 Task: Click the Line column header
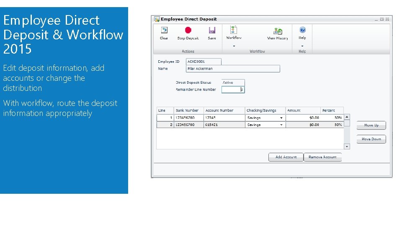point(165,110)
